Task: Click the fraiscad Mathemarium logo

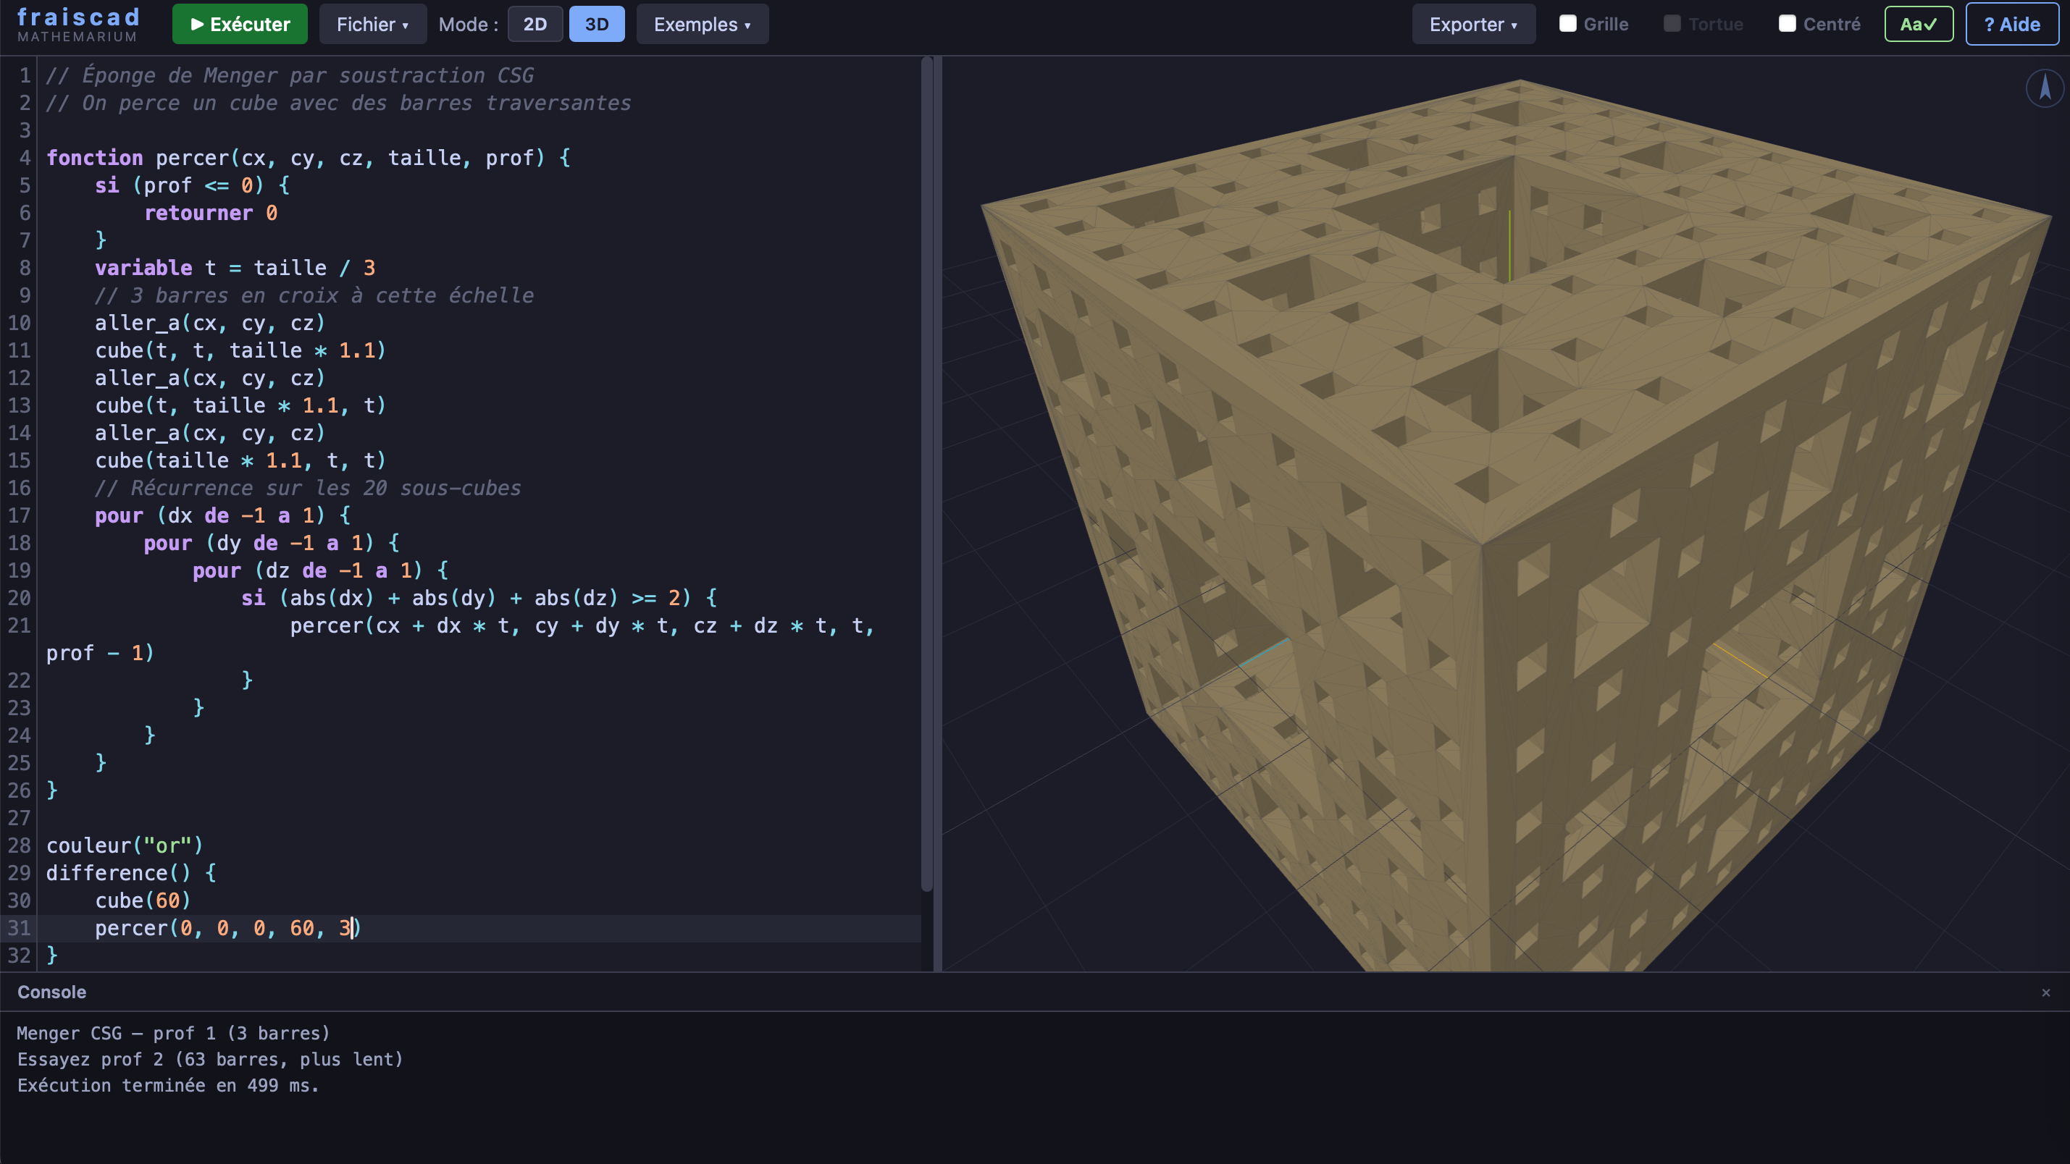Action: pyautogui.click(x=78, y=24)
